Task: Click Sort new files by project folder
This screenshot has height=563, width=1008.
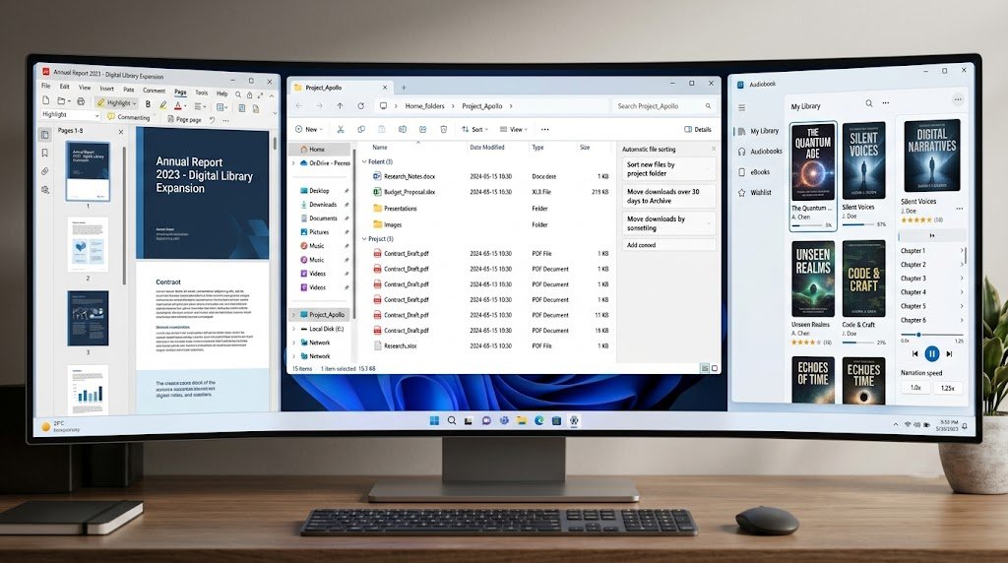Action: (668, 169)
